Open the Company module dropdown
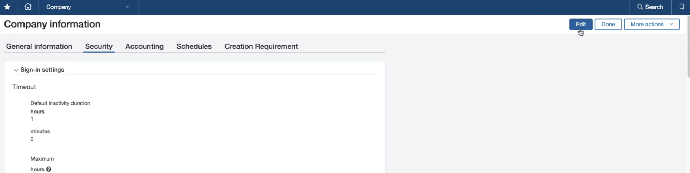690x173 pixels. [x=88, y=7]
